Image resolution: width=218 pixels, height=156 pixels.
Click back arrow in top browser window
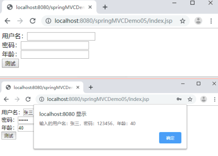[7, 21]
